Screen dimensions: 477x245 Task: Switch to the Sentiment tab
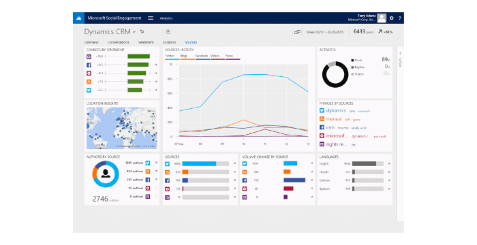coord(146,42)
